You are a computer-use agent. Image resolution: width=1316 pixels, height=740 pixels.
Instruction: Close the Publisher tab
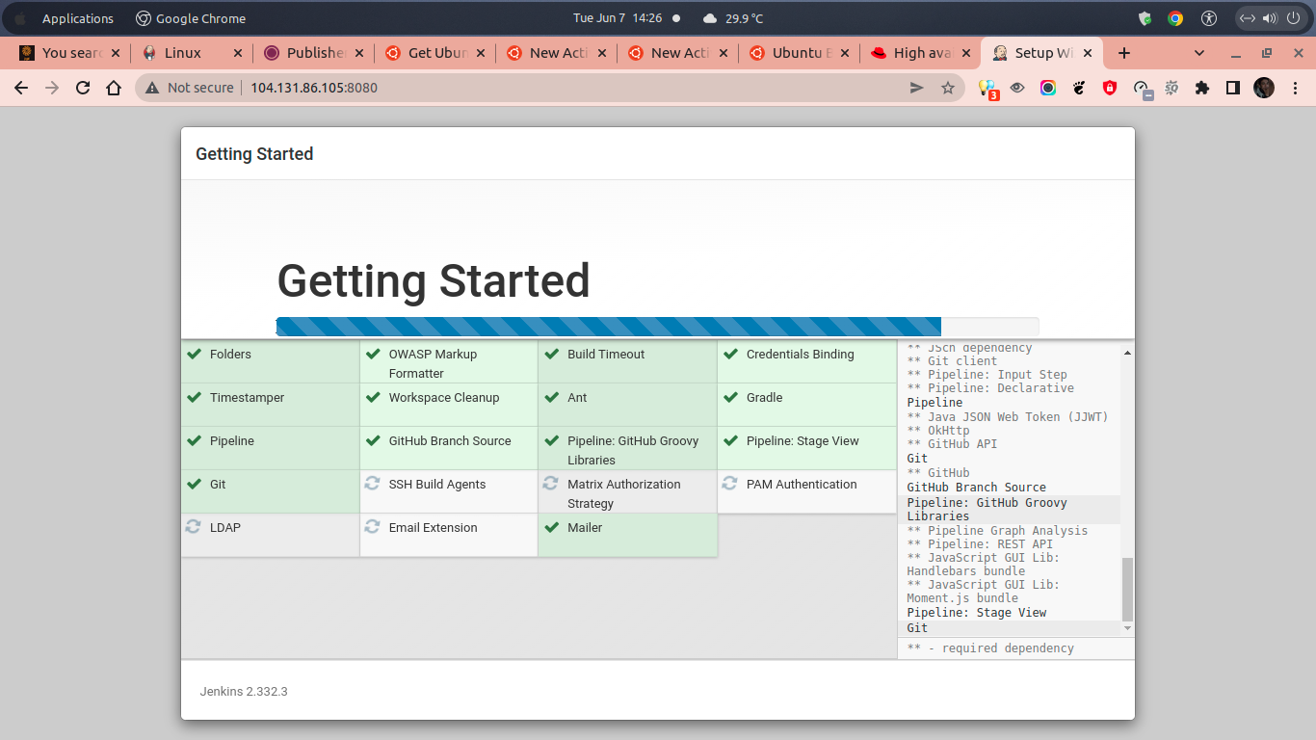[358, 53]
